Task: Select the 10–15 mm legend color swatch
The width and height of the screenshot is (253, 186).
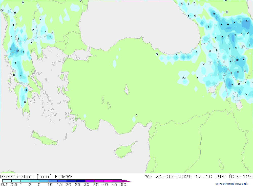Action: pyautogui.click(x=53, y=181)
